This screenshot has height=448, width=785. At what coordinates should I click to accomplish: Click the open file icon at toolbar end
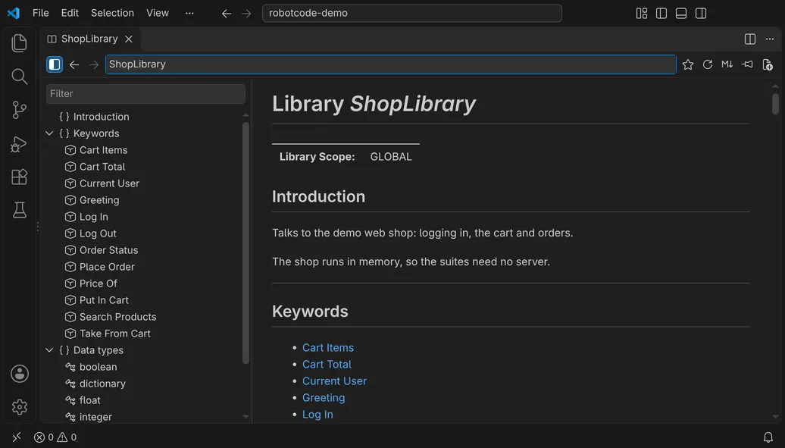point(767,64)
